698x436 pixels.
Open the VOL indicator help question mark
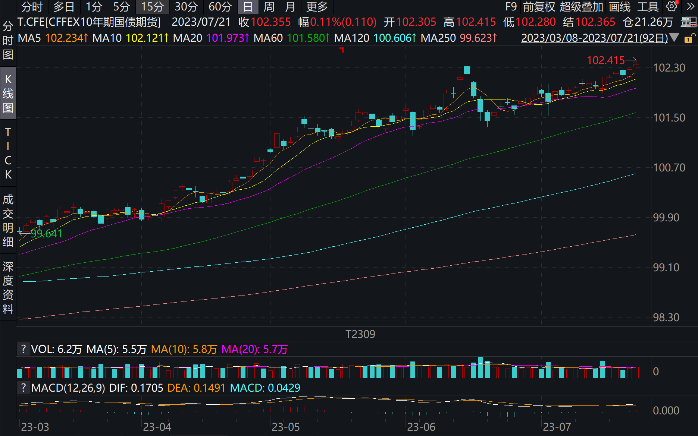[24, 349]
